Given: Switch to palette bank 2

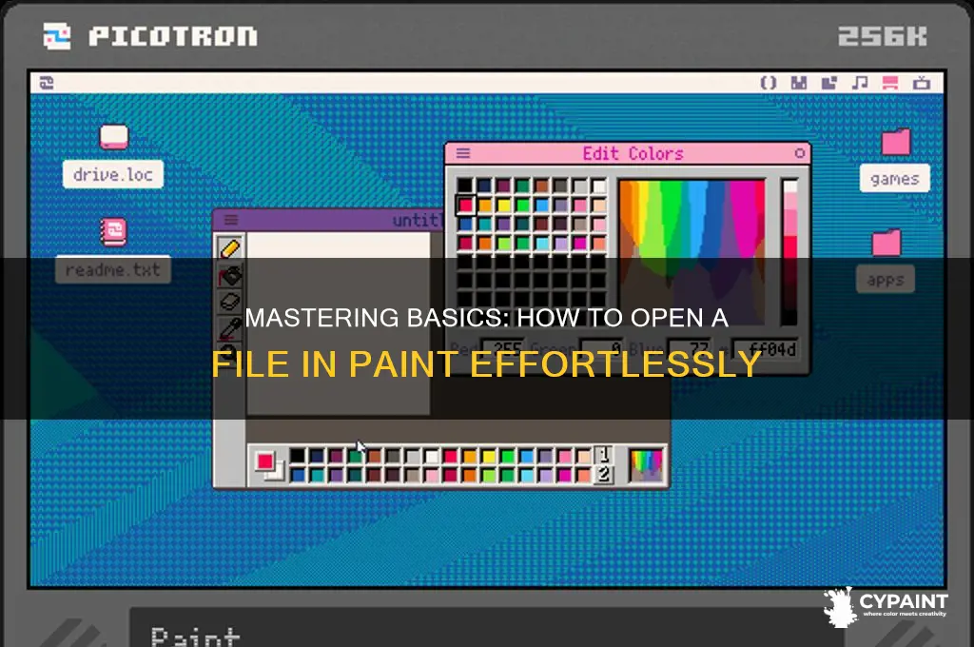Looking at the screenshot, I should click(x=602, y=475).
